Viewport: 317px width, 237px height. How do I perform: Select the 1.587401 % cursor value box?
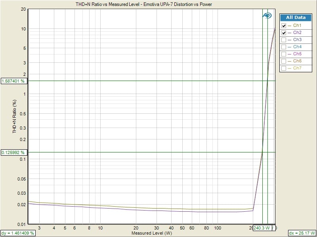pyautogui.click(x=14, y=81)
